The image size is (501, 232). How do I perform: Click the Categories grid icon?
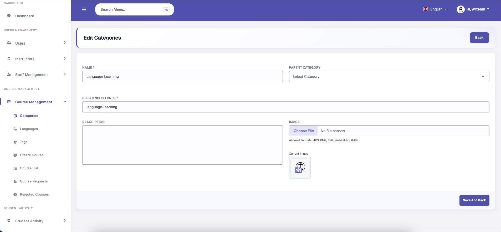click(15, 116)
